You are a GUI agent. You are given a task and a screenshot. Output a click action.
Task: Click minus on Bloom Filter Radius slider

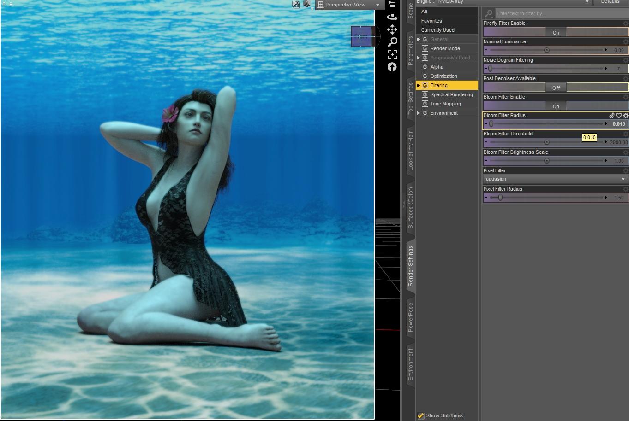pyautogui.click(x=486, y=123)
